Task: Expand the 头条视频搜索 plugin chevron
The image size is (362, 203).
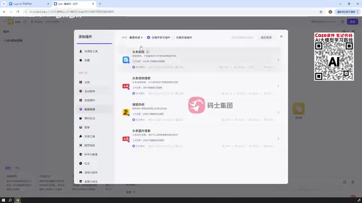Action: tap(278, 86)
